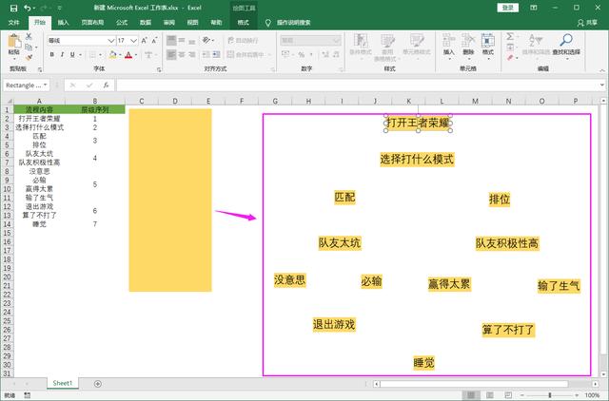Click the Undo arrow icon
609x401 pixels.
tap(28, 8)
